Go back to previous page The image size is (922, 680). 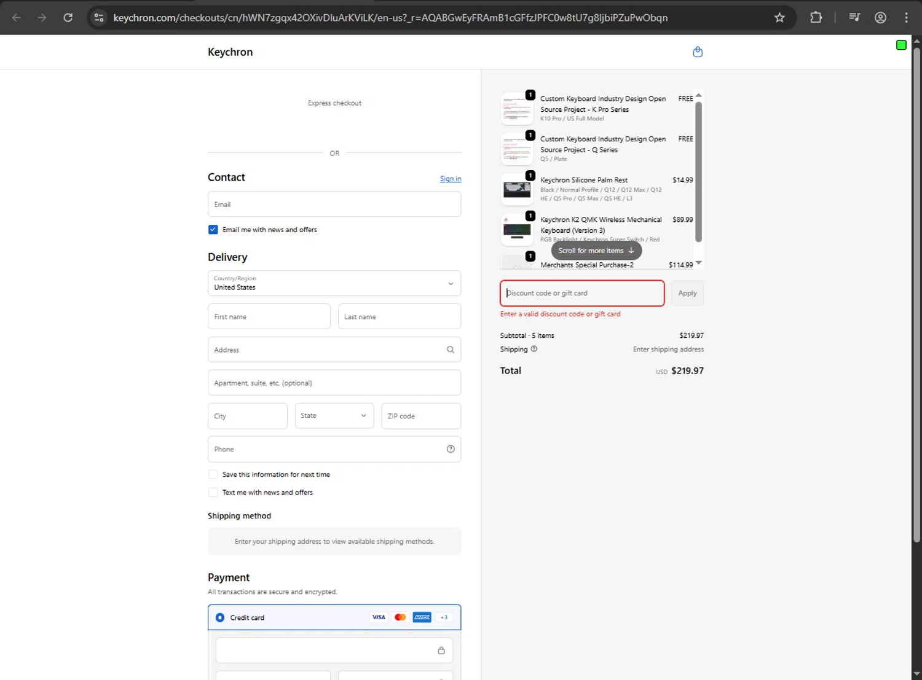coord(17,18)
